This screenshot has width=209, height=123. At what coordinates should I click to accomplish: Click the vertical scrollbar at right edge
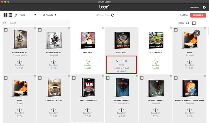click(x=208, y=31)
